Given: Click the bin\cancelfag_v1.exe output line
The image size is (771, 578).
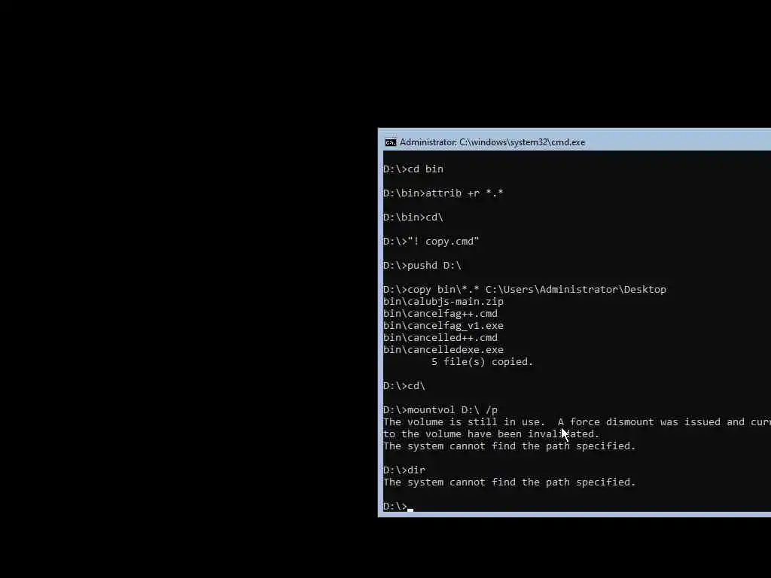Looking at the screenshot, I should point(443,325).
